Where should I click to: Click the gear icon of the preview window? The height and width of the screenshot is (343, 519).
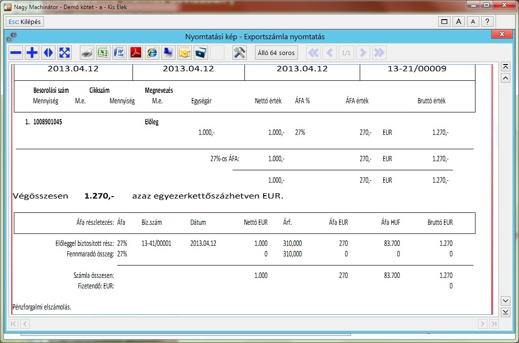point(11,36)
